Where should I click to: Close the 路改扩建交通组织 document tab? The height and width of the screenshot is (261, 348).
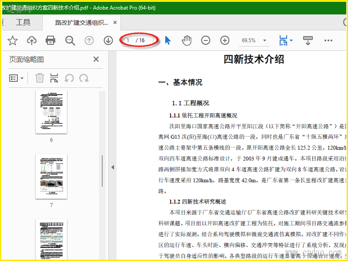(x=115, y=23)
